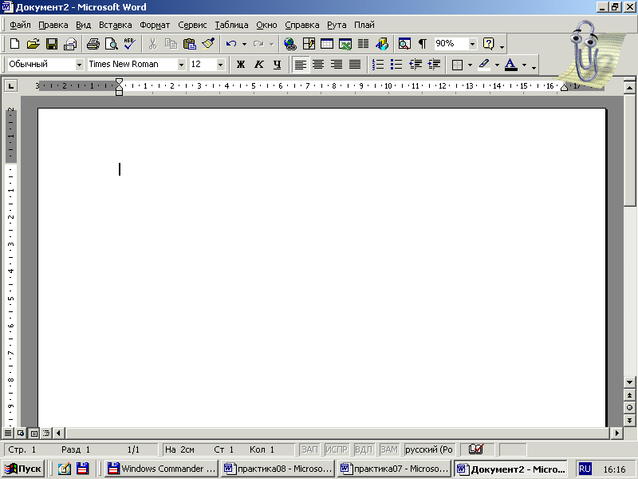The height and width of the screenshot is (479, 638).
Task: Toggle nonprinting paragraph marks ¶
Action: coord(423,44)
